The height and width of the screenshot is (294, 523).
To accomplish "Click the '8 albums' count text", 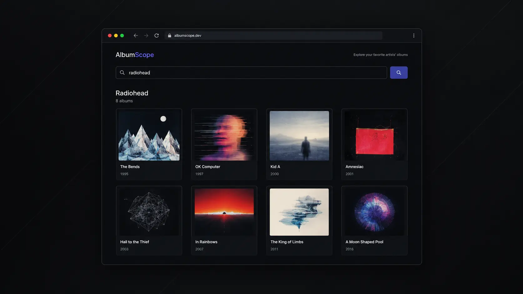I will click(x=124, y=101).
